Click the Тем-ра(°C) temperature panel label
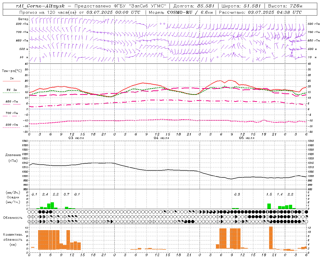This screenshot has width=321, height=257. [12, 71]
